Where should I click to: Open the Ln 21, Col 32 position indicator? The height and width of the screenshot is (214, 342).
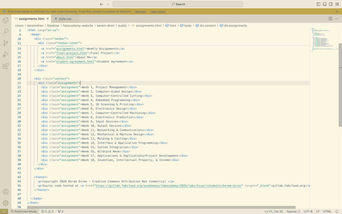(x=274, y=211)
